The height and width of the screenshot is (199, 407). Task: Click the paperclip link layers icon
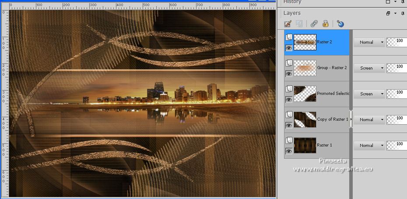pos(314,24)
